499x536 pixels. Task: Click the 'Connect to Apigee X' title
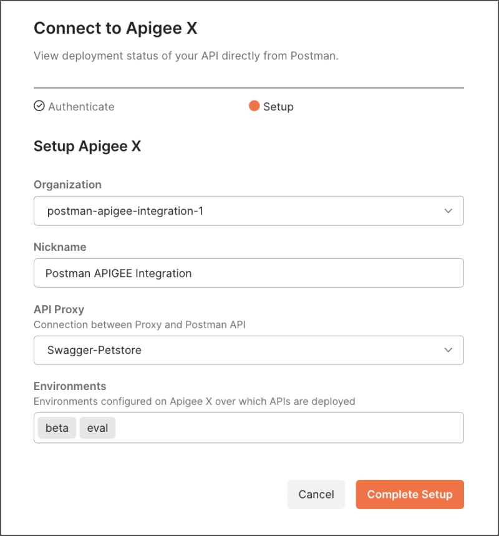[115, 28]
